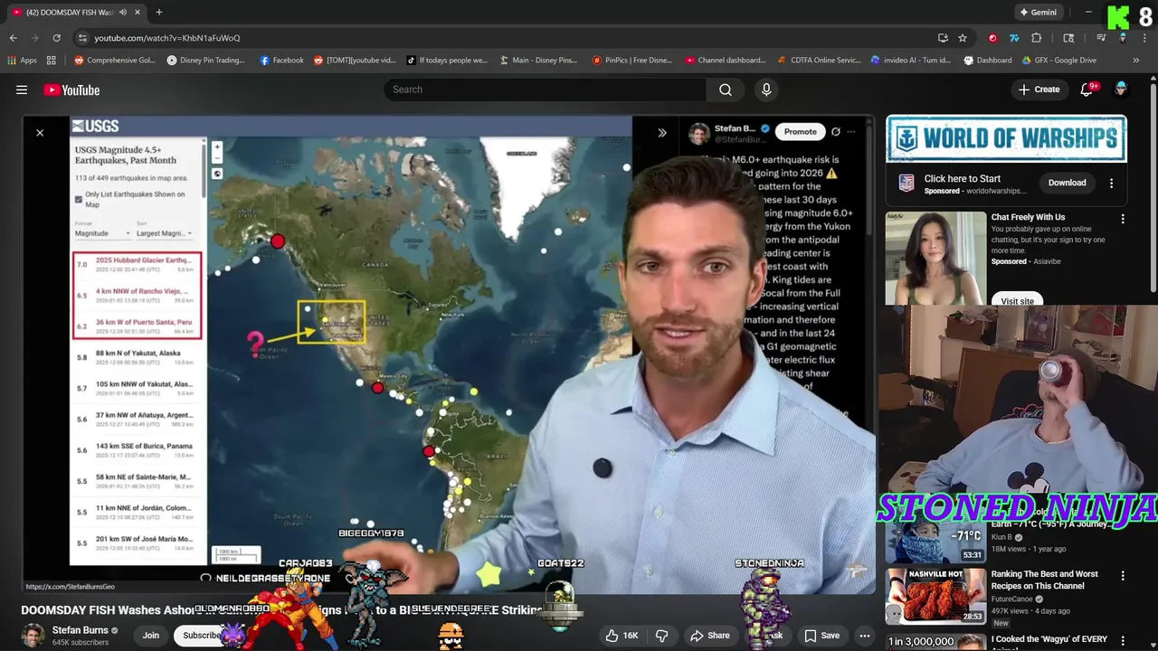1158x651 pixels.
Task: Open the Comprehensive Gol... bookmark
Action: 115,61
